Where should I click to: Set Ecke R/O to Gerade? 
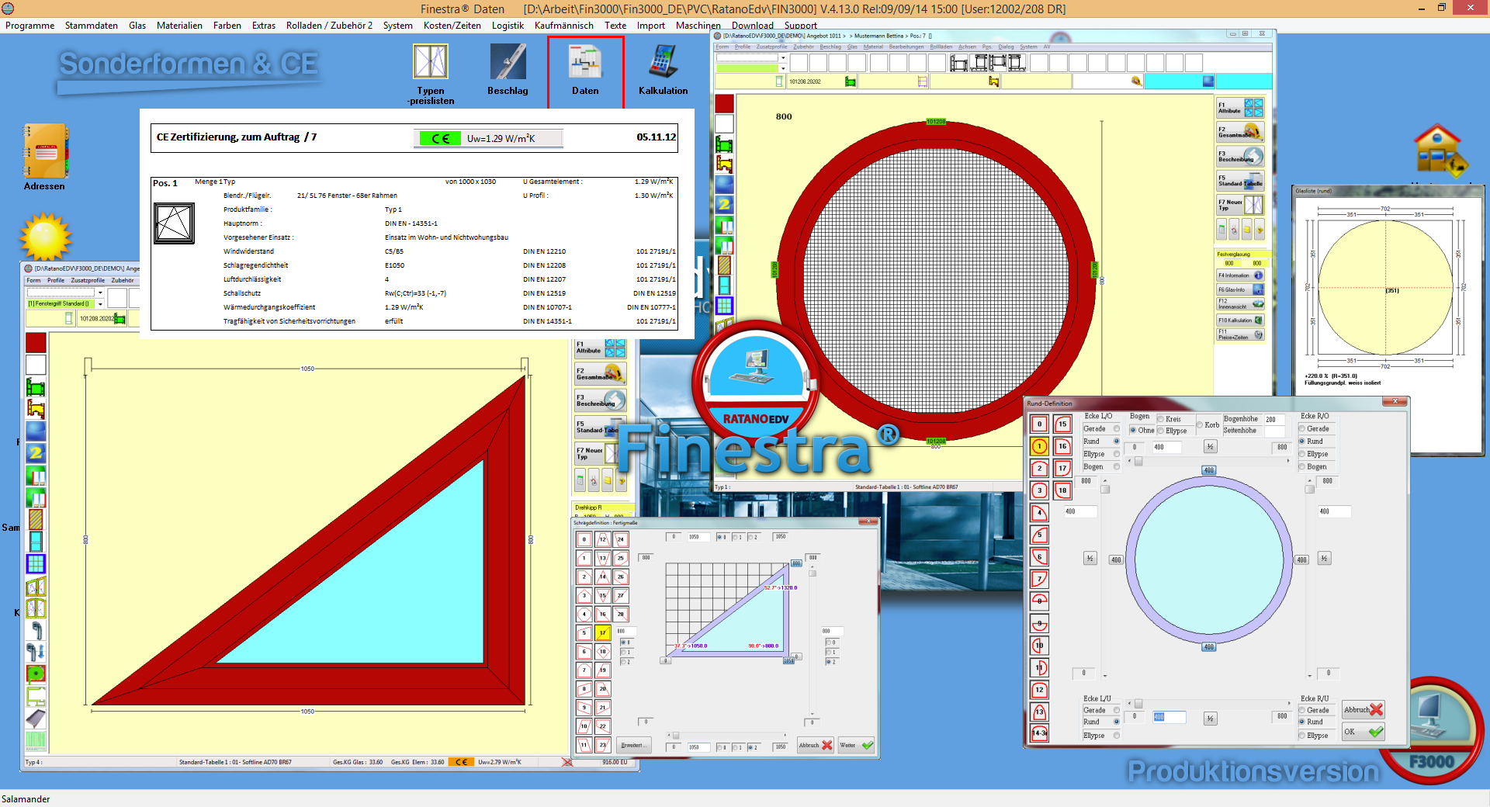[1301, 428]
